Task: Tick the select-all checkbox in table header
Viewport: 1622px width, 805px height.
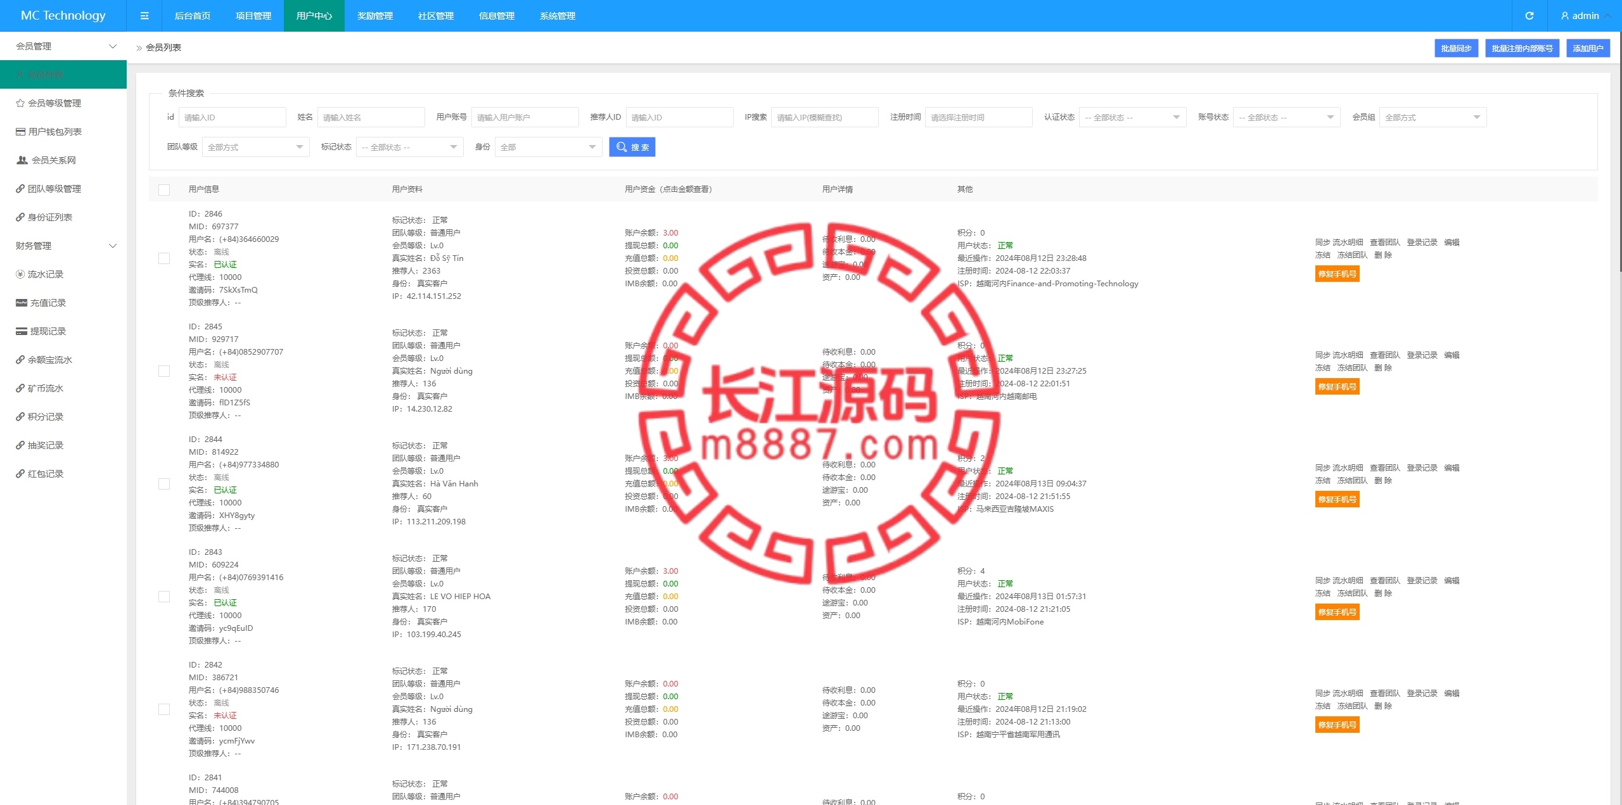Action: coord(164,190)
